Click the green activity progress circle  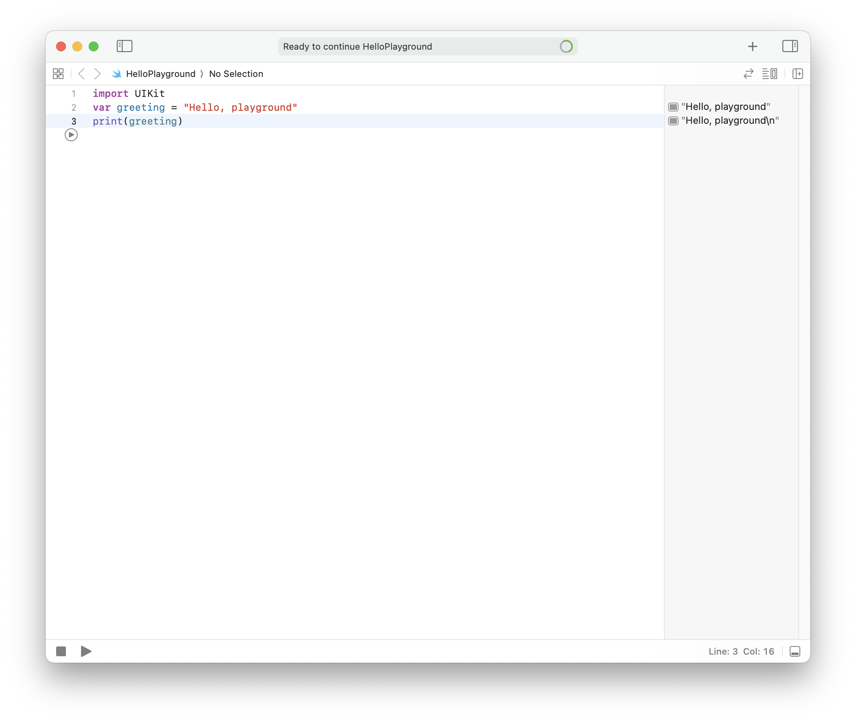coord(566,46)
